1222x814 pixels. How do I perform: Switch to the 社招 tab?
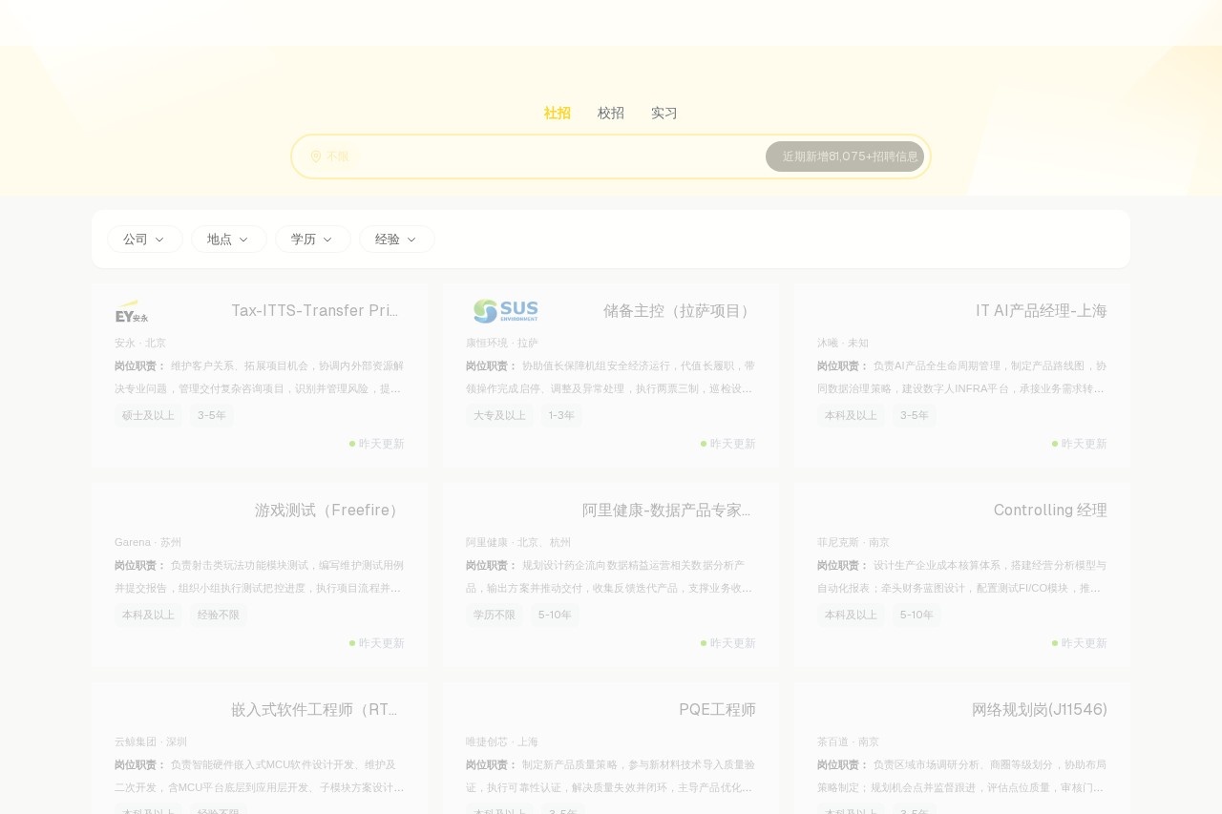coord(558,113)
